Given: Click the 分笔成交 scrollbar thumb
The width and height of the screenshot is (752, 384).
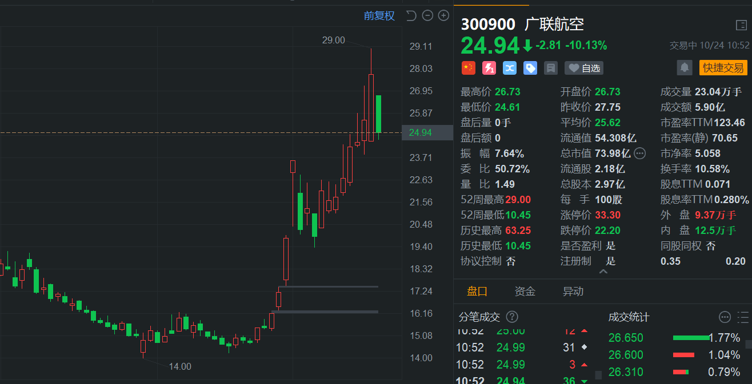Looking at the screenshot, I should pyautogui.click(x=599, y=375).
